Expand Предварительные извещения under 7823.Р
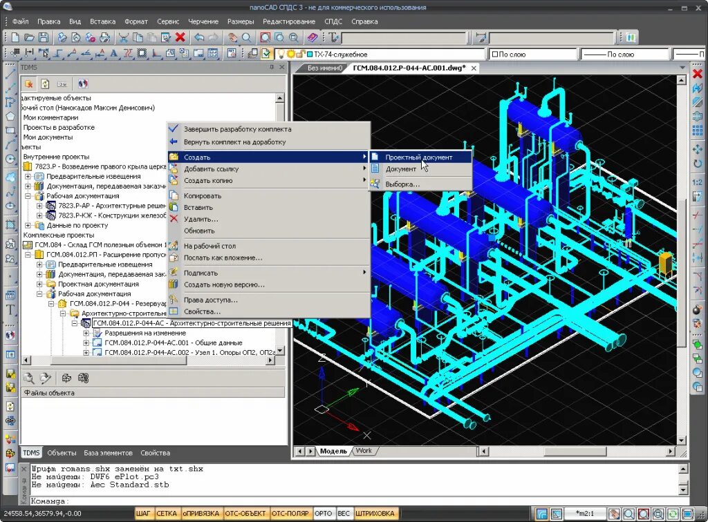 pyautogui.click(x=28, y=176)
